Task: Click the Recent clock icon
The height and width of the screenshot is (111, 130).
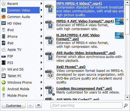Action: [4, 4]
